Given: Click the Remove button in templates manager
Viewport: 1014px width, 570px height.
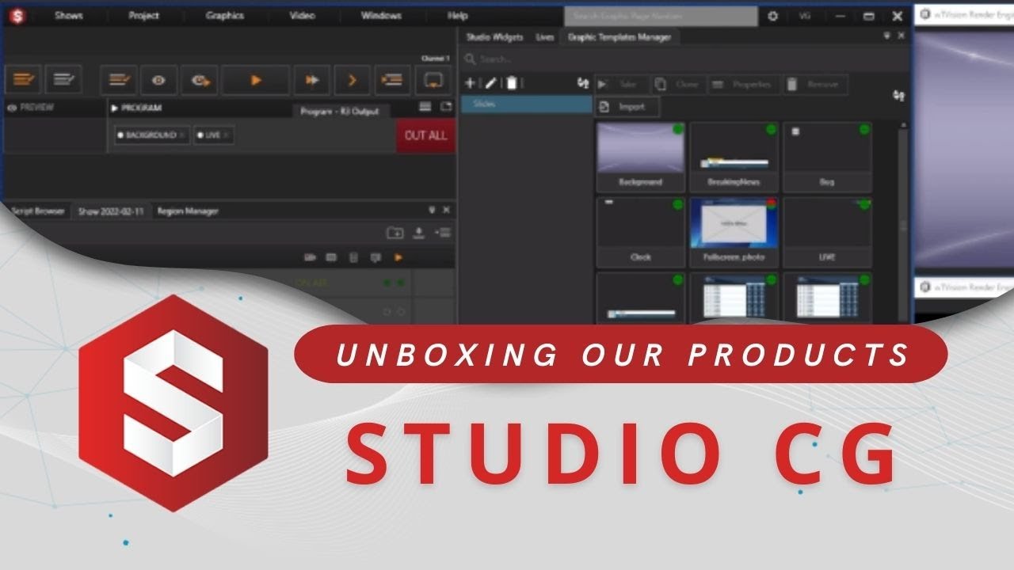Looking at the screenshot, I should click(815, 85).
